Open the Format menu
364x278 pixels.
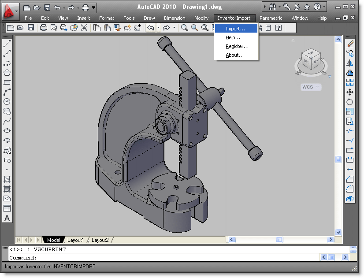[107, 18]
